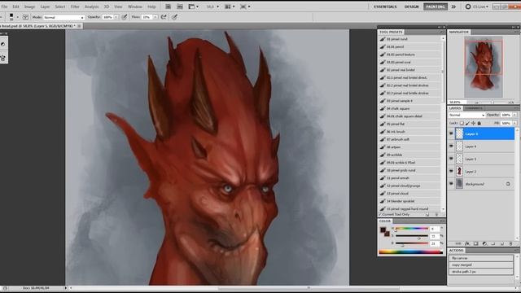
Task: Switch to the Essentials workspace
Action: click(x=385, y=7)
